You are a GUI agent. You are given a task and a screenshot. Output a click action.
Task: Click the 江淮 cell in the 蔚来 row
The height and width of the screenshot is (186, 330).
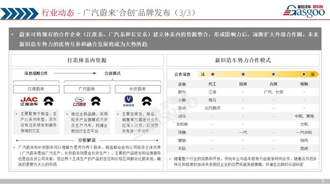point(212,92)
